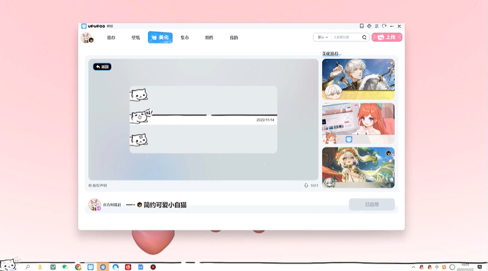Click the download count icon near 1651
Image resolution: width=488 pixels, height=271 pixels.
point(306,185)
